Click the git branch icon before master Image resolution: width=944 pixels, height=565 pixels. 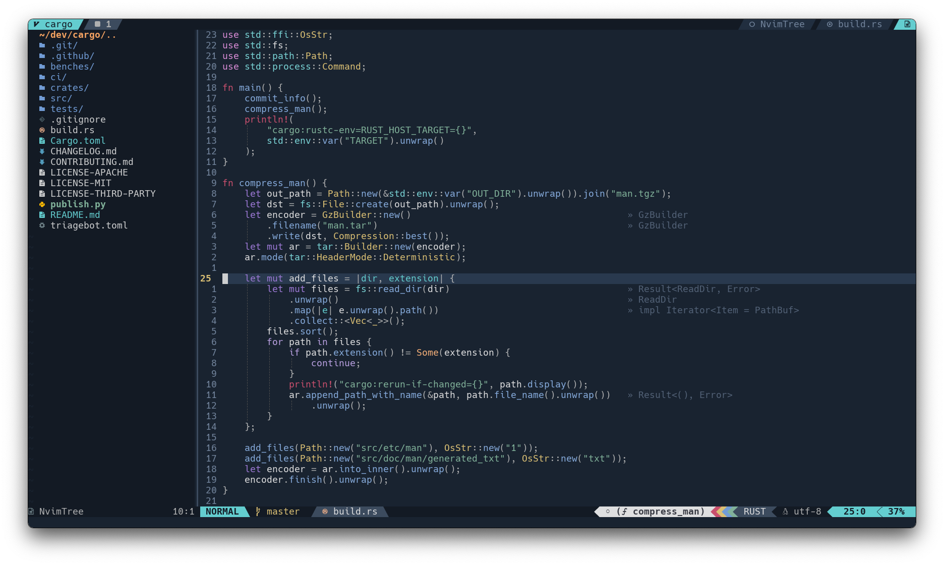click(257, 511)
